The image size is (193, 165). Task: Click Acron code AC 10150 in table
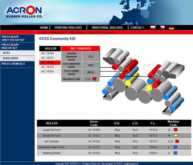pyautogui.click(x=94, y=130)
